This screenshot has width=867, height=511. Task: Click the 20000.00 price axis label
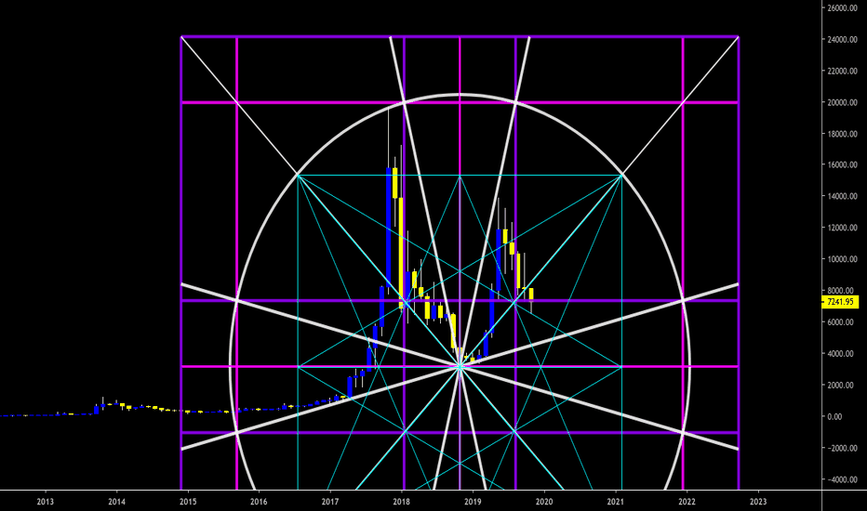[842, 103]
